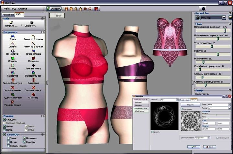Pick the Материал tool
This screenshot has height=154, width=233.
coord(33,59)
